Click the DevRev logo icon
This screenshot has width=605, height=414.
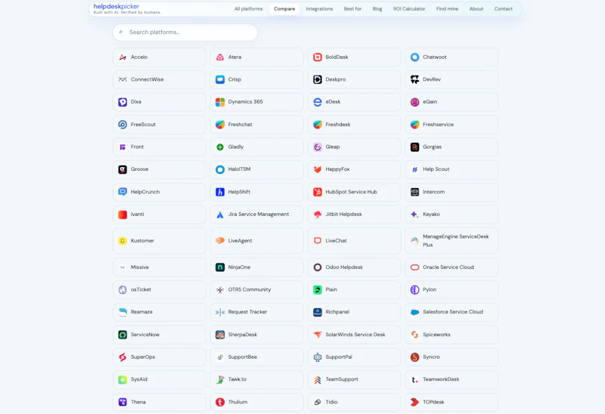pyautogui.click(x=414, y=79)
